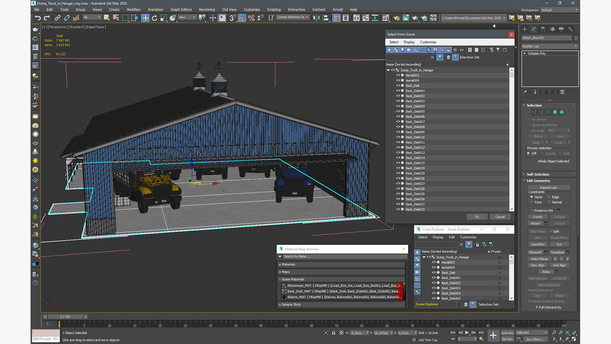The height and width of the screenshot is (344, 611).
Task: Select the Normal constraint radio button
Action: pos(549,202)
